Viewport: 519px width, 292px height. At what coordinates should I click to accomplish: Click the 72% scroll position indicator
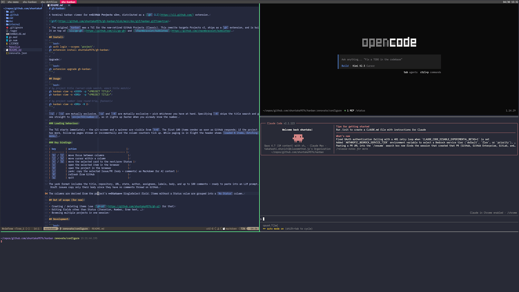pos(243,229)
